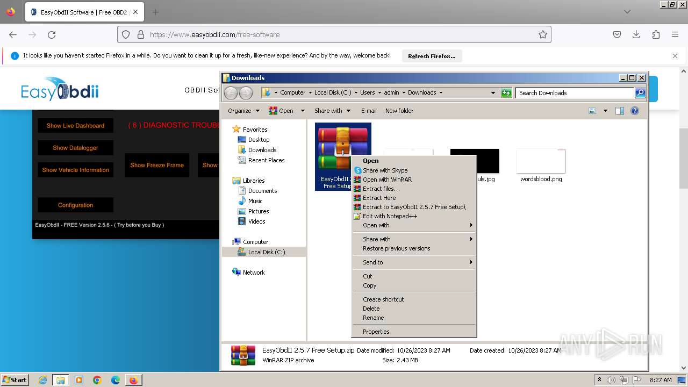The image size is (688, 387).
Task: Select Network in navigation pane
Action: (254, 273)
